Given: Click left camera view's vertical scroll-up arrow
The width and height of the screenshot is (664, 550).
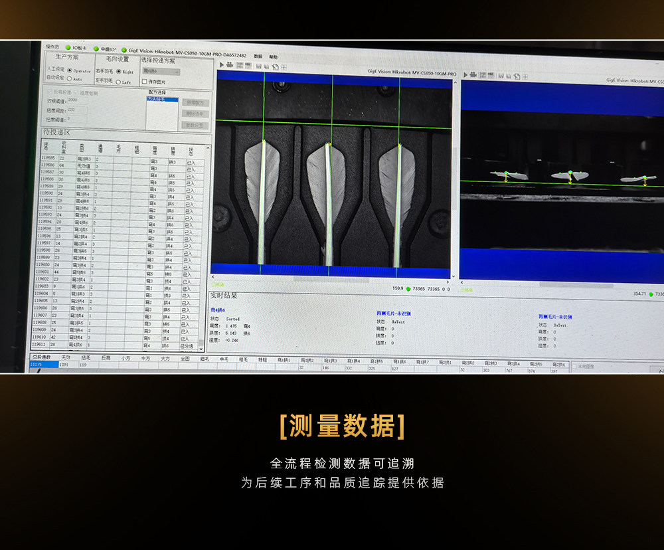Looking at the screenshot, I should click(455, 82).
